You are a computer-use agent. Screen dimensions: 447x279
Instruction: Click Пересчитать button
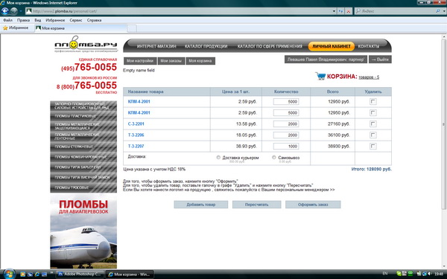[256, 205]
